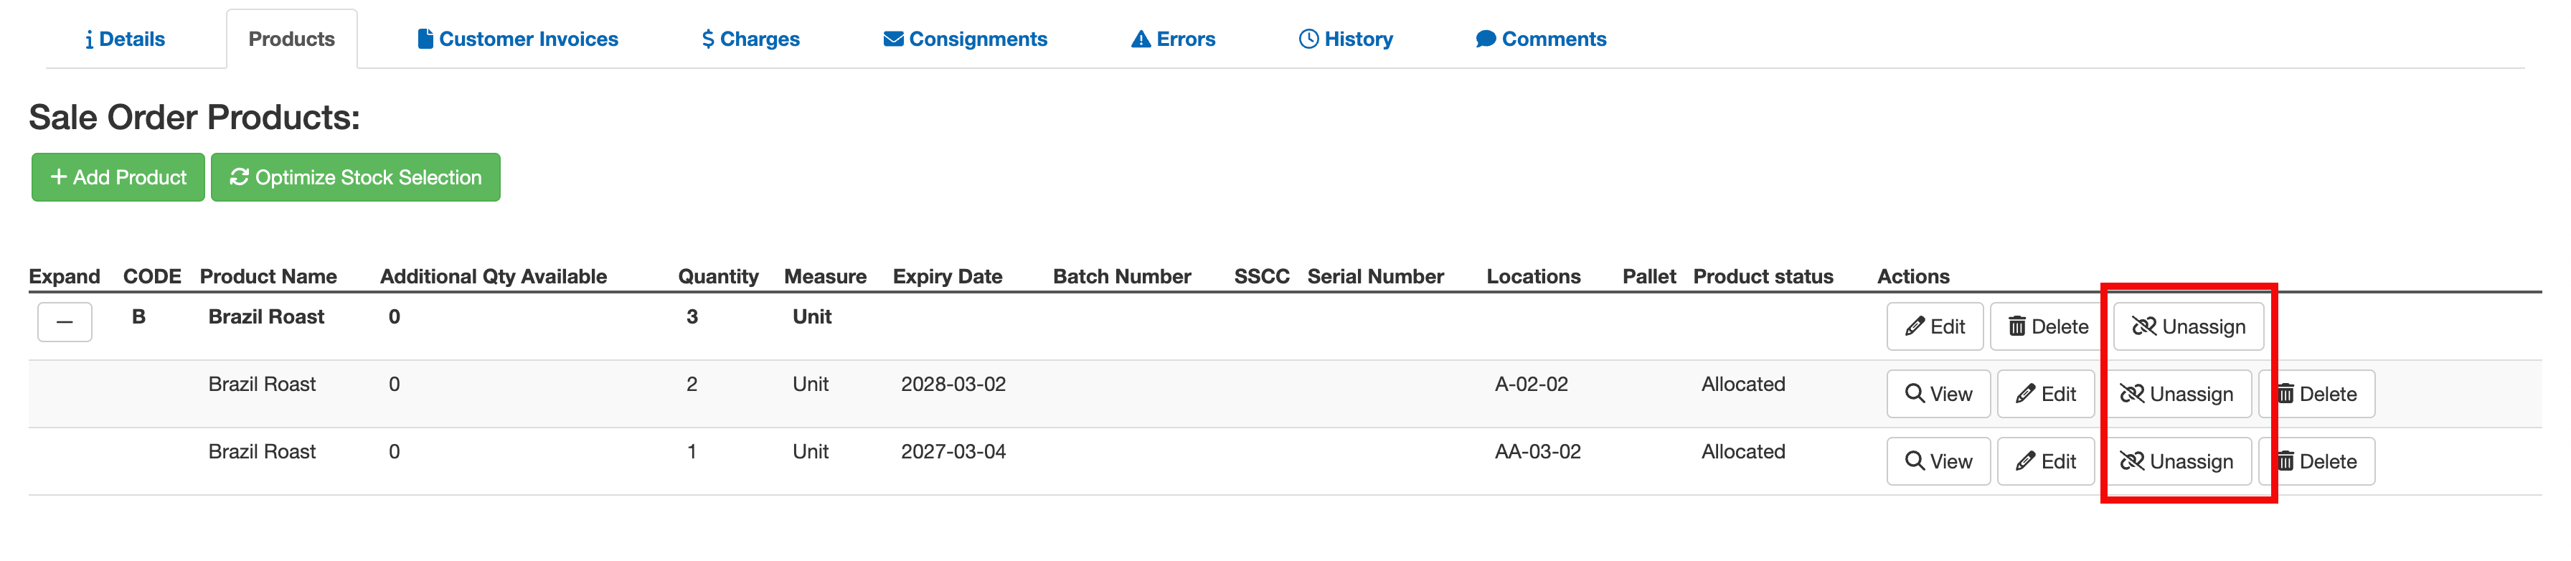View the allocation at location AA-03-02

click(x=1938, y=461)
